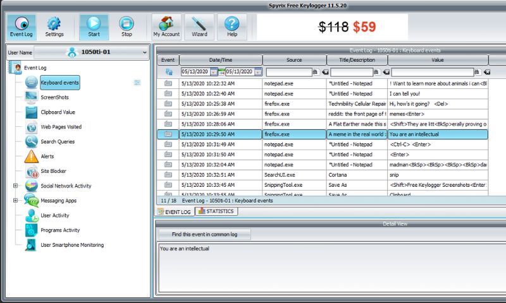Open the Help icon

[232, 27]
